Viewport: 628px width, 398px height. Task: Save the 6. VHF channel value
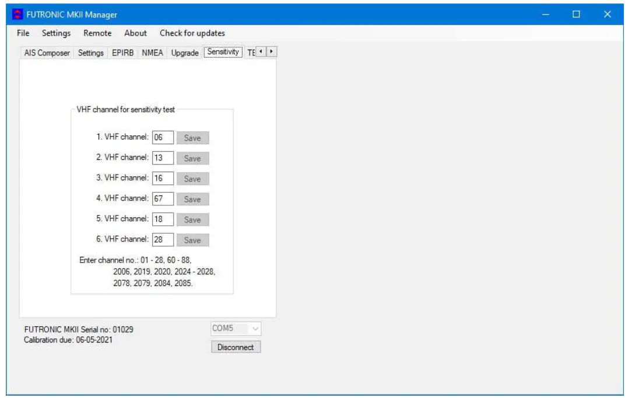pos(192,240)
